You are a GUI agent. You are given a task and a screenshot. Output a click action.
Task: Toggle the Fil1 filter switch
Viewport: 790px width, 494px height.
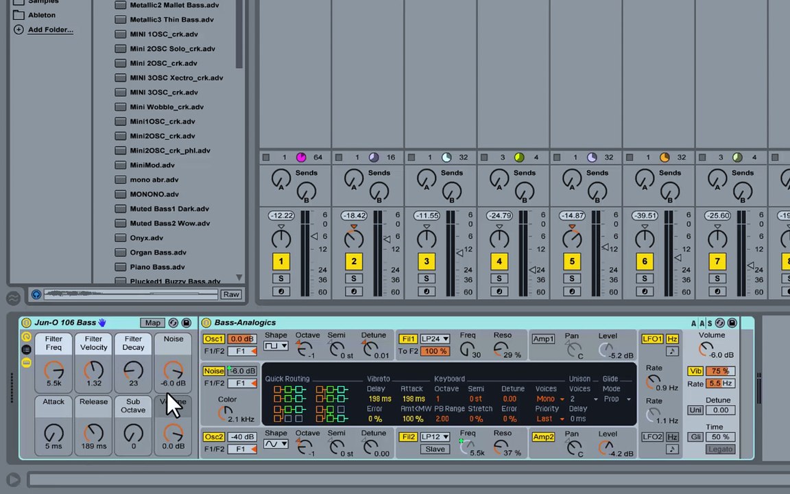click(x=408, y=339)
